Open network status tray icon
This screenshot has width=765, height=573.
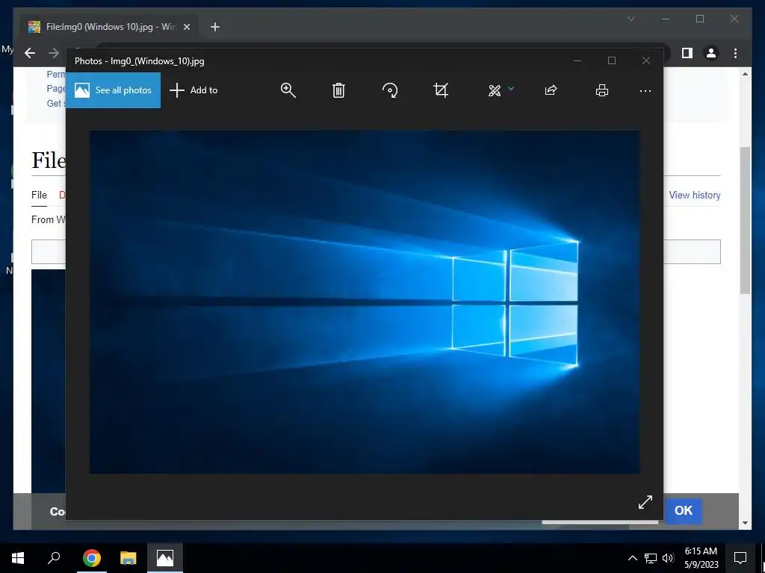(x=651, y=558)
